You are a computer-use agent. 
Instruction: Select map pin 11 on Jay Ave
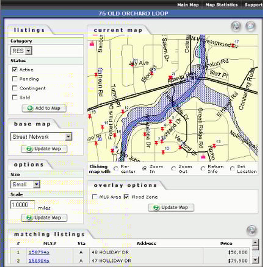132,64
